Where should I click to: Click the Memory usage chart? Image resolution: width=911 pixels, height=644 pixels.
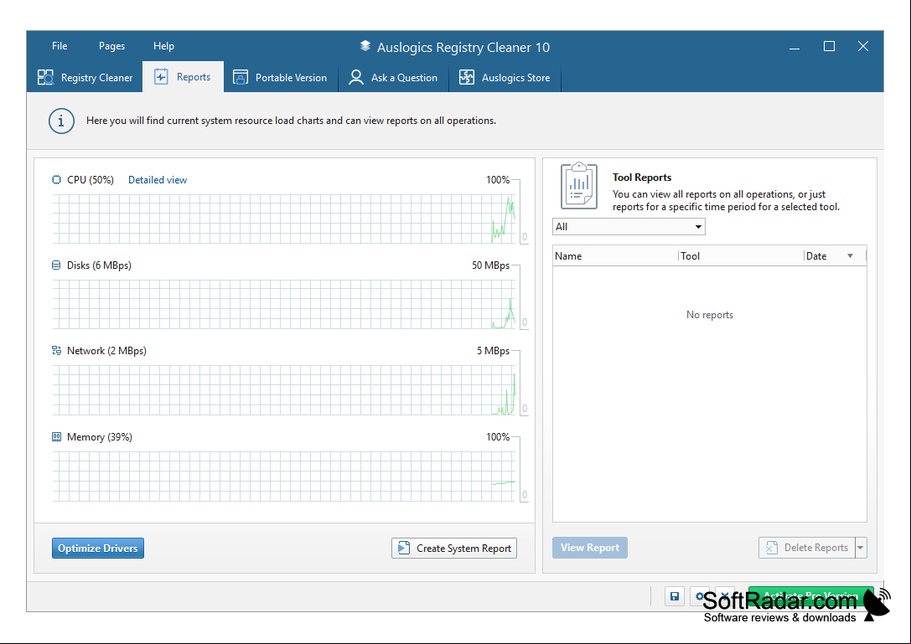point(284,477)
